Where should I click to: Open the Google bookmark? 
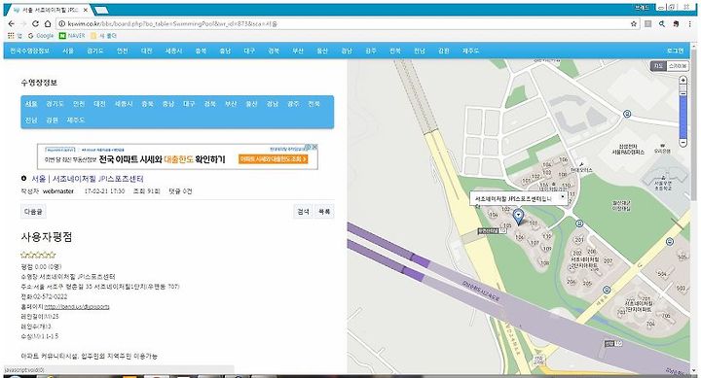(41, 36)
